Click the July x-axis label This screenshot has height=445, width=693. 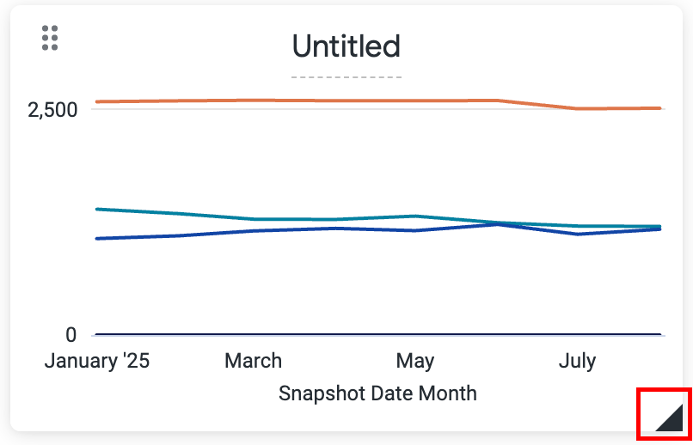pos(577,361)
